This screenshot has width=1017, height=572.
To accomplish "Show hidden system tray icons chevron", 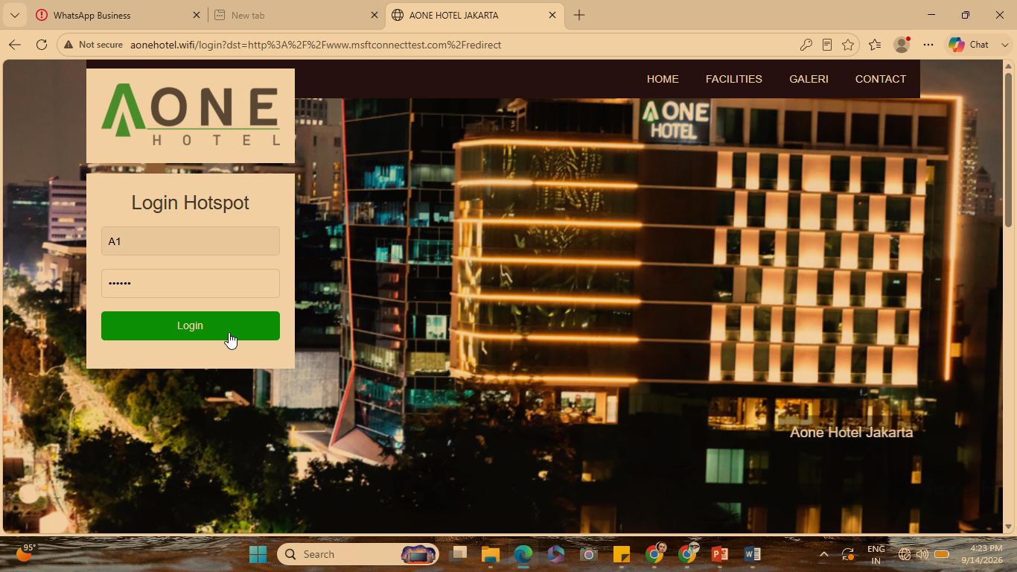I will [823, 554].
